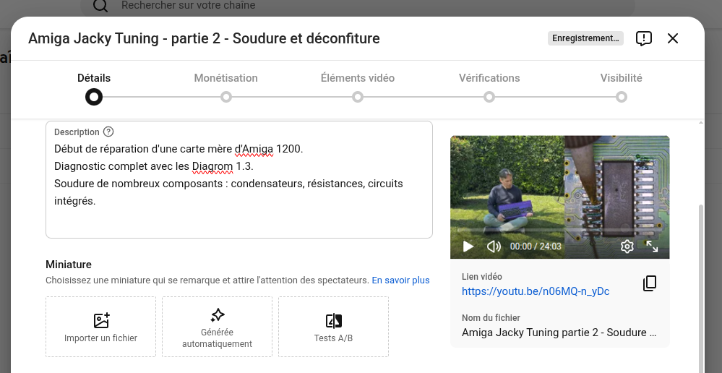Open the Tests A/B thumbnail option
722x373 pixels.
(333, 327)
